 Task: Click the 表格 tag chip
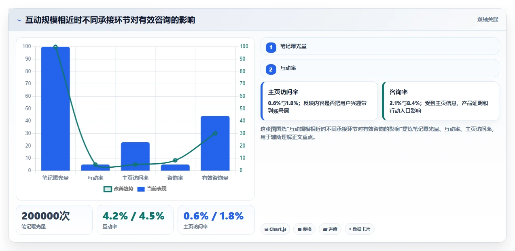(304, 229)
